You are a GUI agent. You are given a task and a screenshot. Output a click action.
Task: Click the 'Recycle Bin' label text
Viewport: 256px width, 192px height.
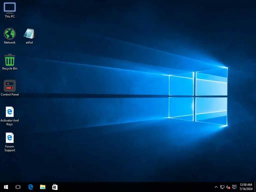(10, 68)
